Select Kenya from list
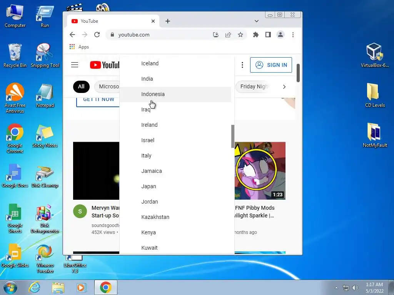This screenshot has width=394, height=295. (175, 232)
